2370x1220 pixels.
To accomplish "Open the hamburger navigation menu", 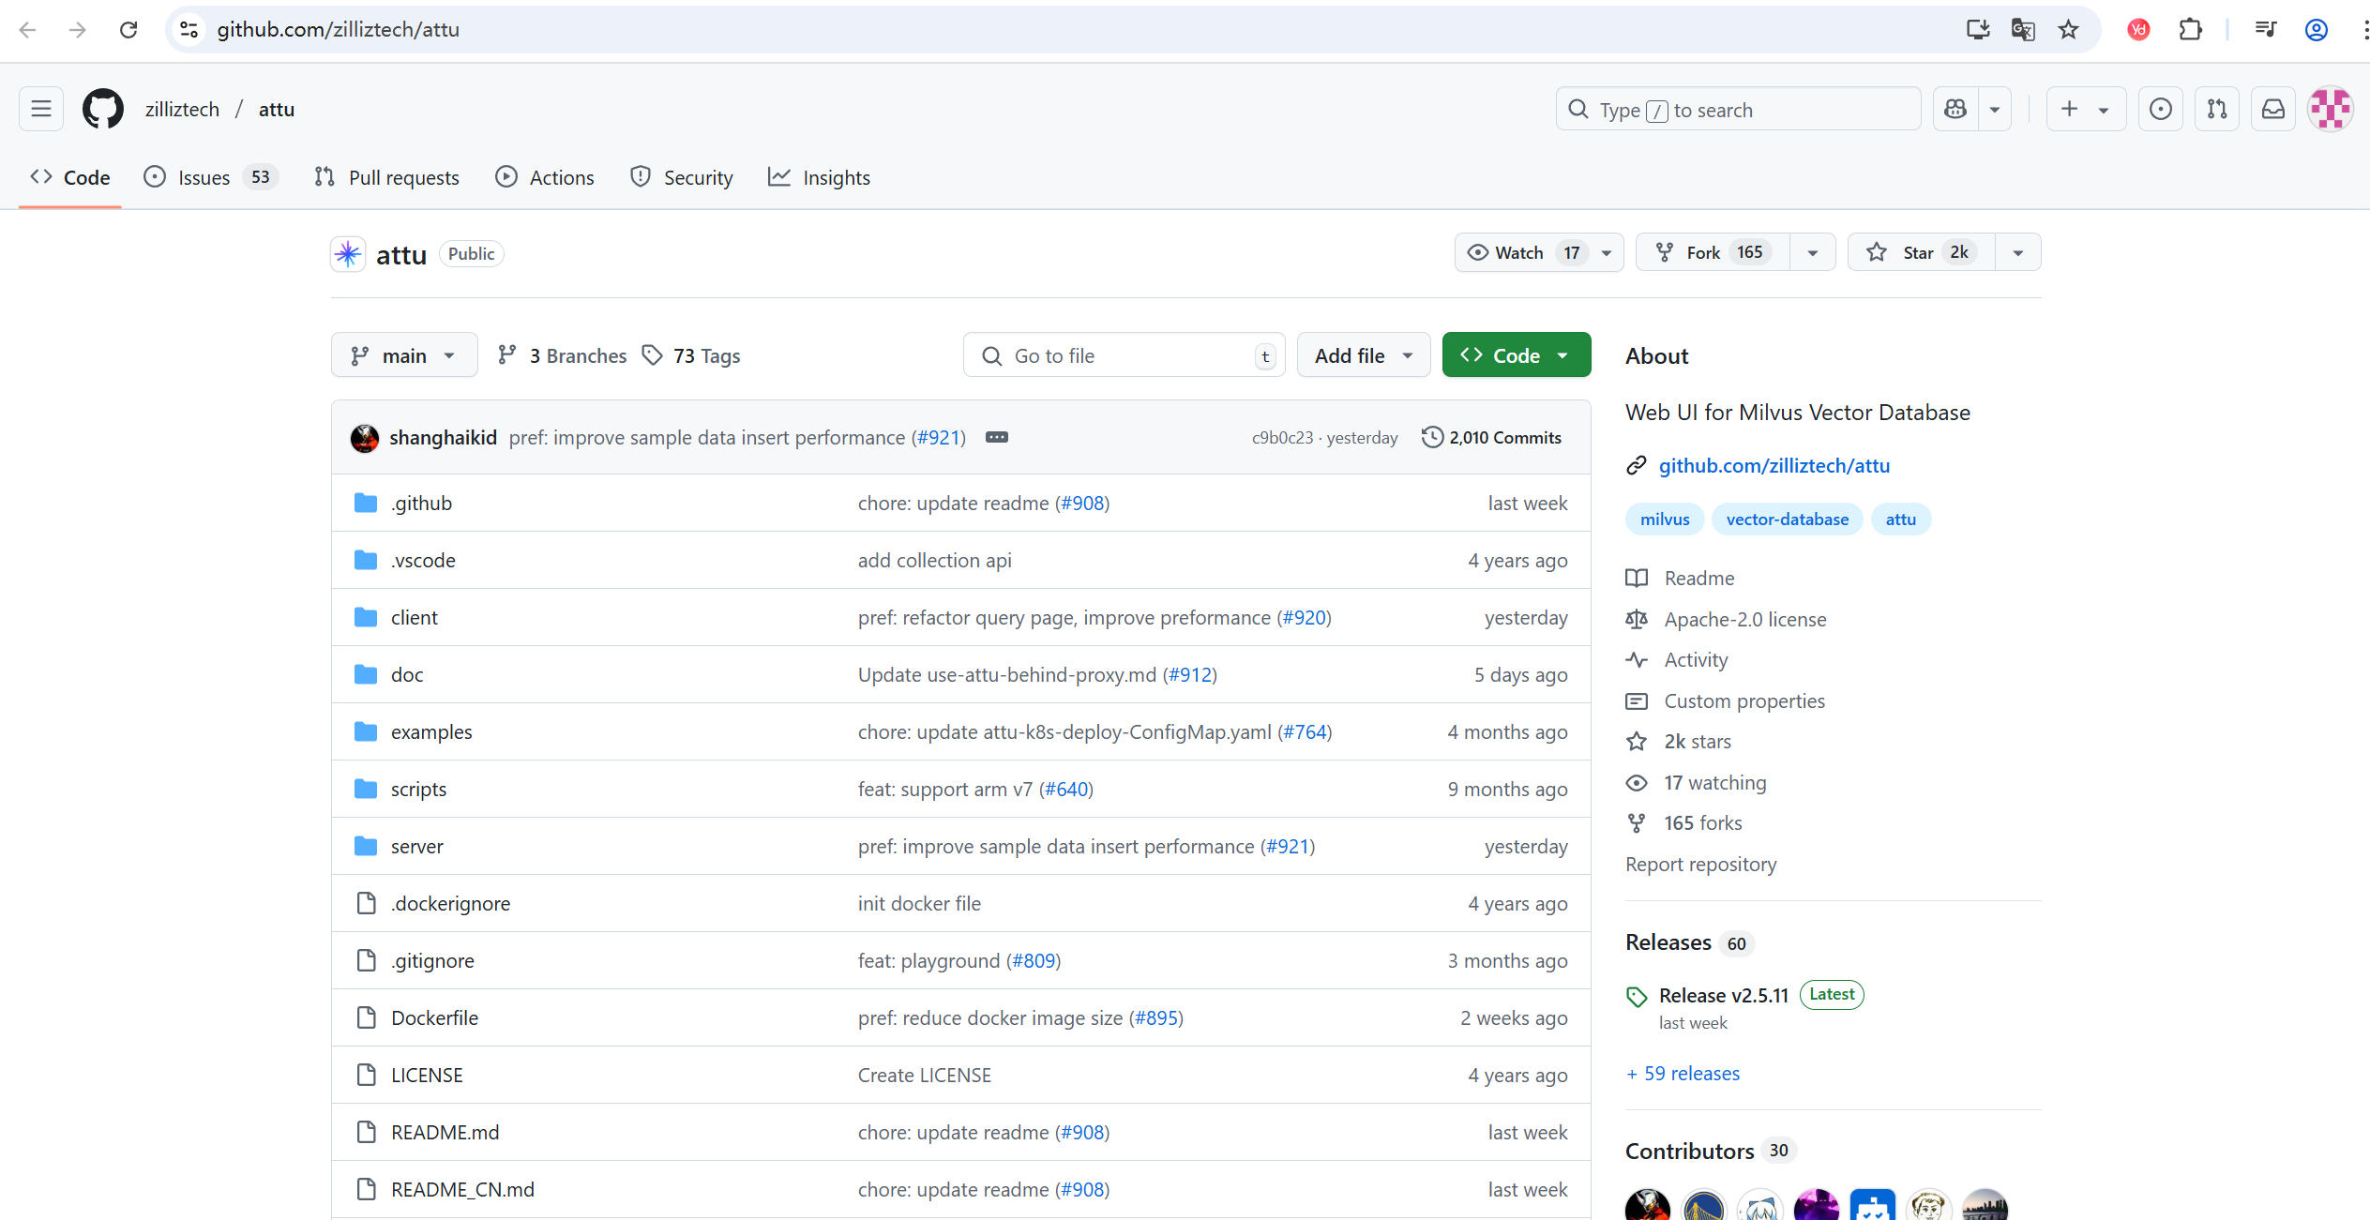I will [41, 109].
